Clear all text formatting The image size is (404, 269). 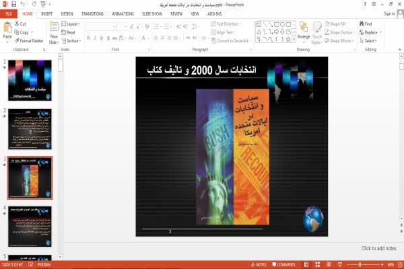coord(147,26)
